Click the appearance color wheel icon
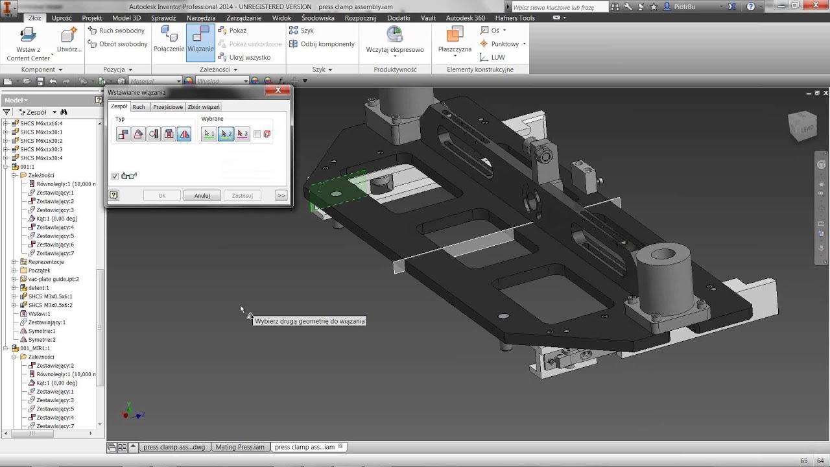This screenshot has width=830, height=467. click(x=188, y=81)
